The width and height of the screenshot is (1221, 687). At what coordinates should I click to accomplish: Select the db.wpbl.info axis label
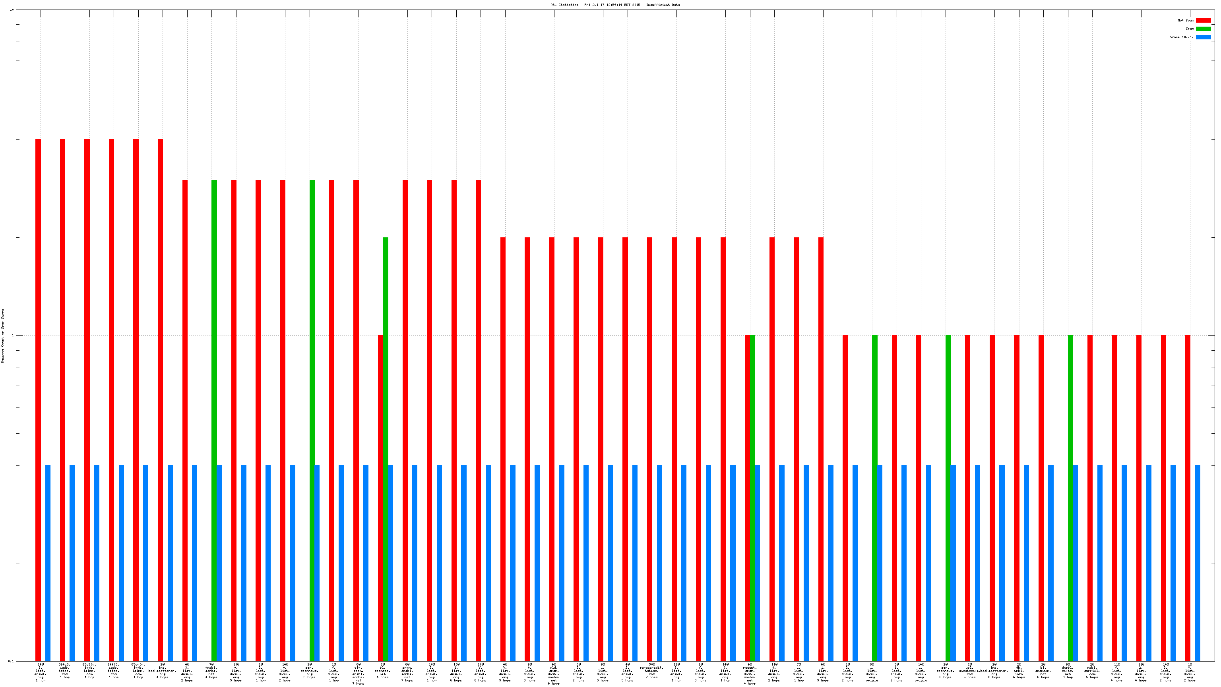tap(1019, 670)
